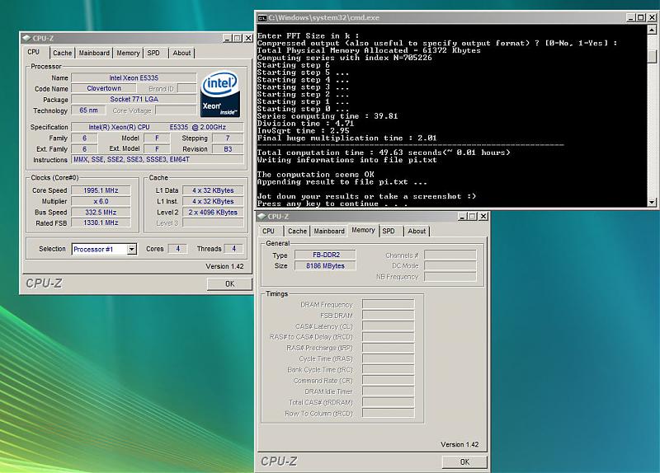
Task: Minimize the left CPU-Z window
Action: (228, 38)
